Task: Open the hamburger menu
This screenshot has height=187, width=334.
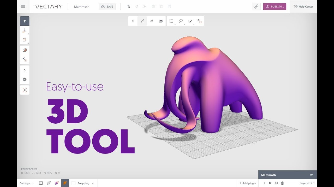Action: click(23, 6)
